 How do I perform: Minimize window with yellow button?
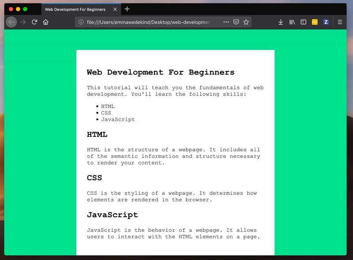pos(18,9)
